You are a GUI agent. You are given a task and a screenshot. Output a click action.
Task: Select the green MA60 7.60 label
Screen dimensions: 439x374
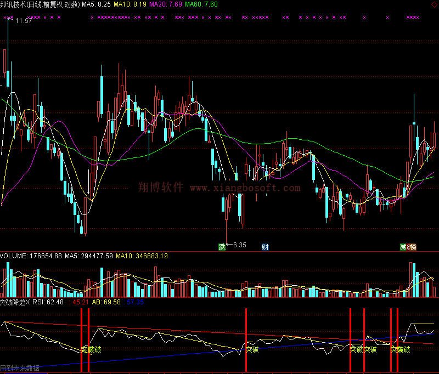click(201, 4)
